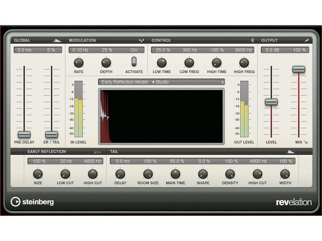Image resolution: width=322 pixels, height=241 pixels.
Task: Click the 0.10 Hz rate value field
Action: (80, 50)
